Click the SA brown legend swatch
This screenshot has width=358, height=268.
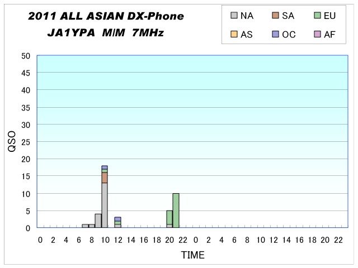[275, 15]
